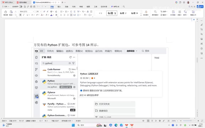Click the decrease indent icon
The width and height of the screenshot is (205, 128).
71,11
